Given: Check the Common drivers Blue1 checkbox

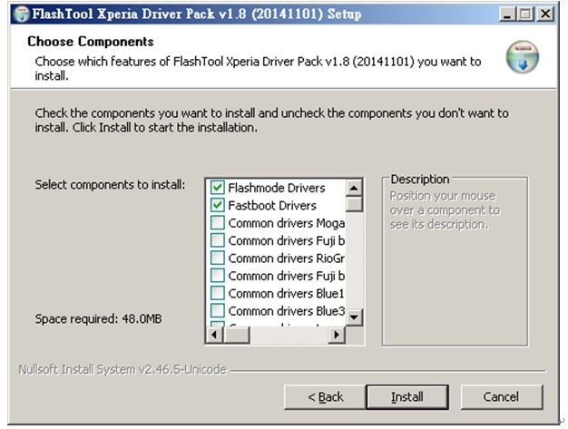Looking at the screenshot, I should pyautogui.click(x=218, y=293).
